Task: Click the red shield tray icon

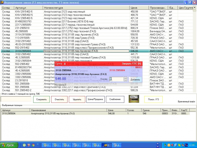Action: point(172,145)
